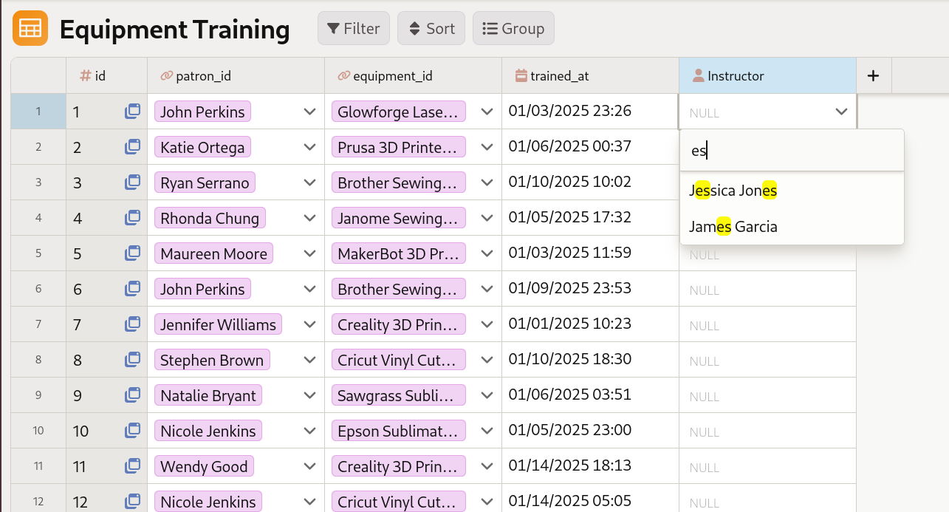
Task: Copy row 1 using its duplicate icon
Action: [132, 111]
